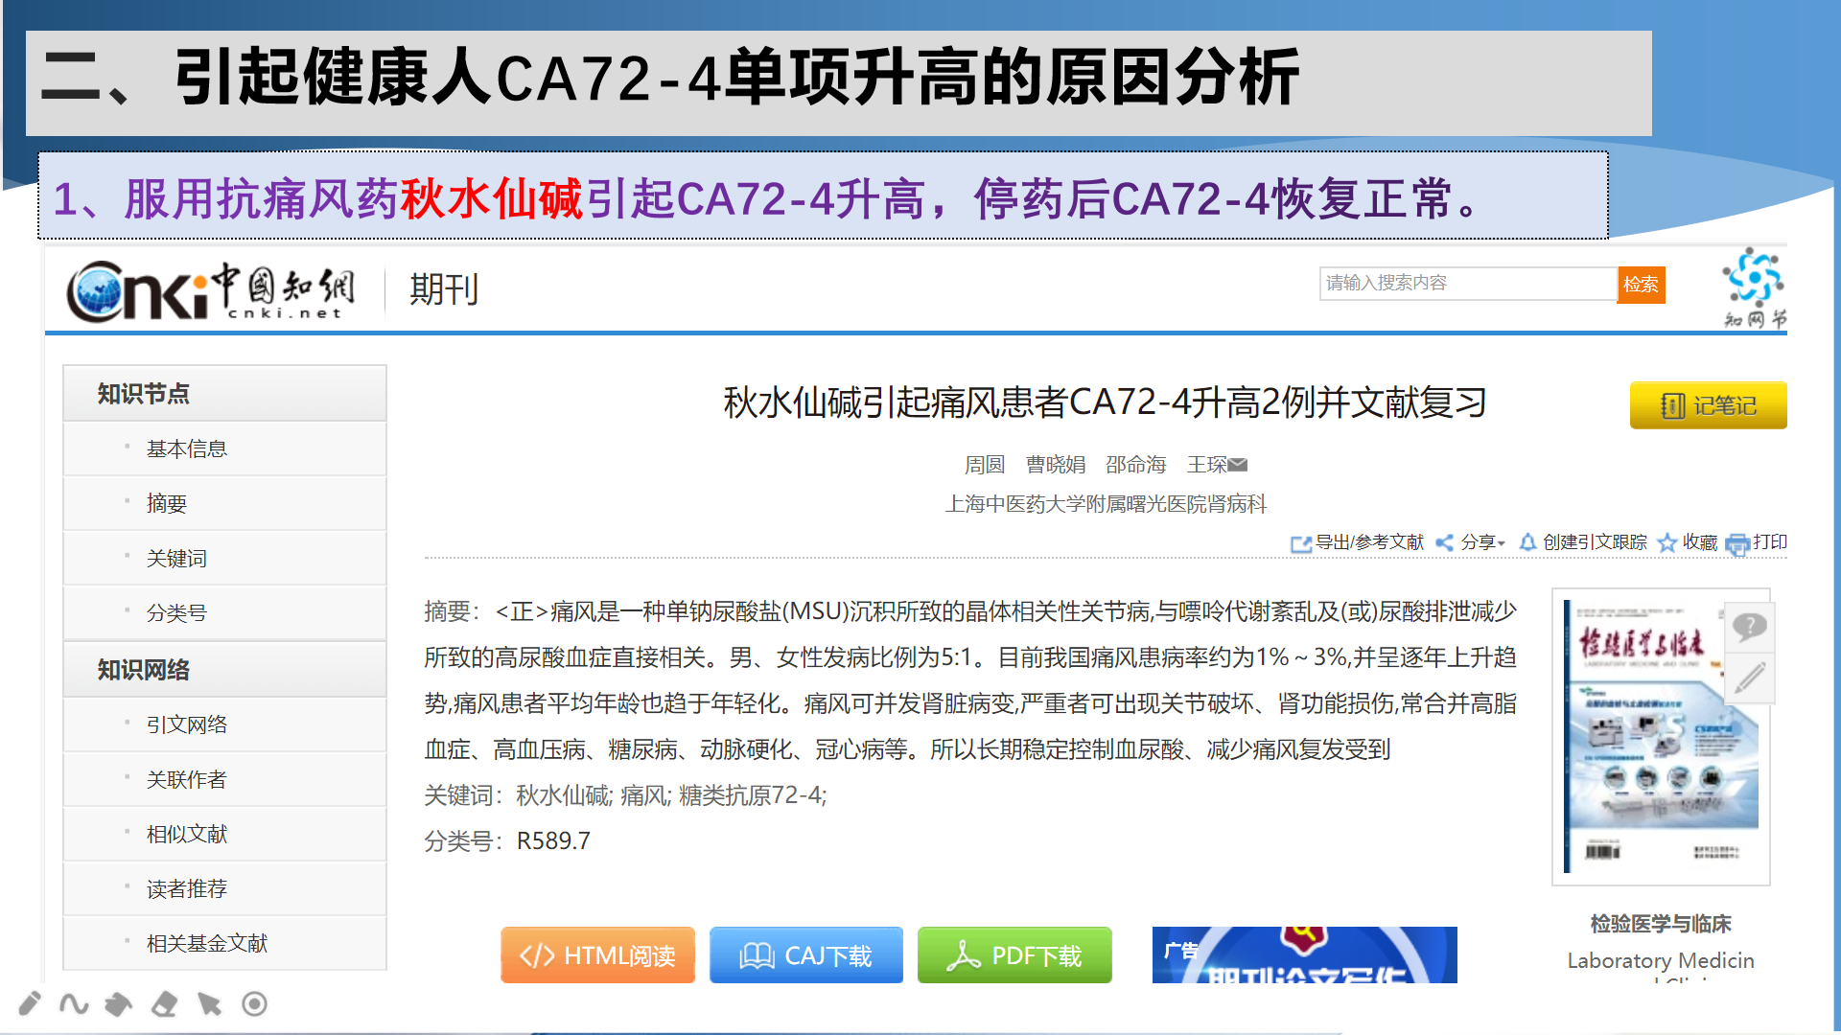The width and height of the screenshot is (1841, 1035).
Task: Activate the laser pointer tool
Action: (253, 1004)
